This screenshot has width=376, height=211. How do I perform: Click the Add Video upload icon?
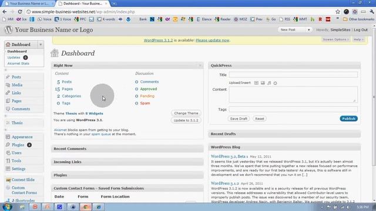pyautogui.click(x=263, y=83)
